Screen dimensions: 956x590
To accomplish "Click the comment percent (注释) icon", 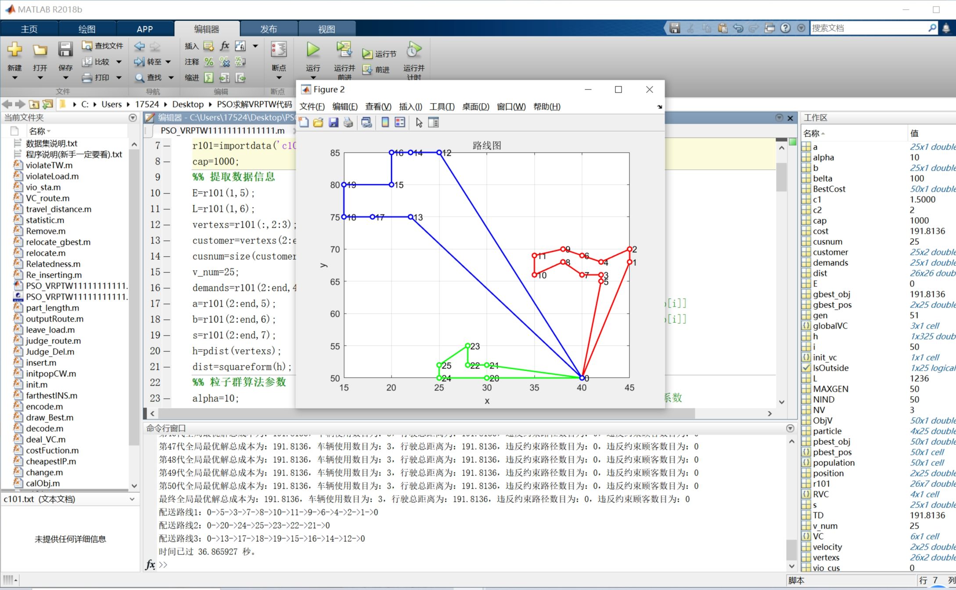I will (x=209, y=62).
